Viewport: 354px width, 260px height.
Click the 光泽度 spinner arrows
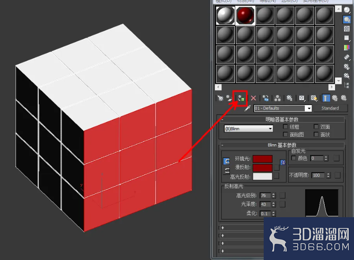tap(274, 205)
